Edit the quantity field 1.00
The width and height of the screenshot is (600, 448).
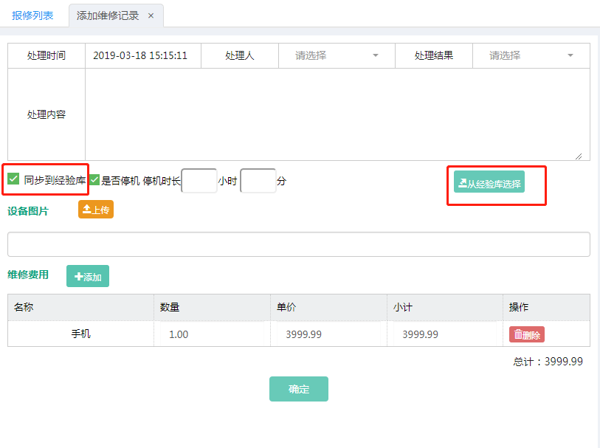click(212, 334)
